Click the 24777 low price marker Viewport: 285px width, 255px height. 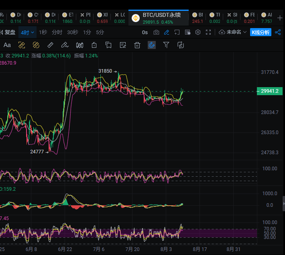(37, 152)
